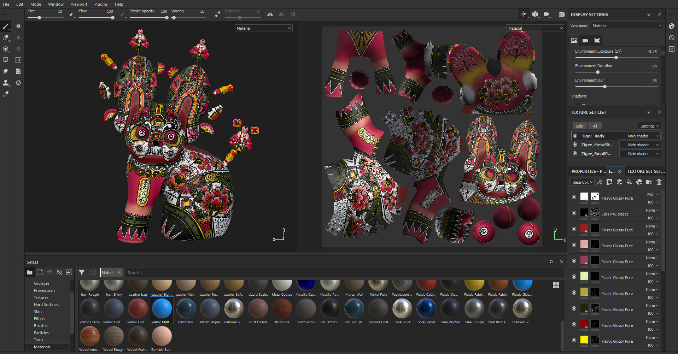Select the Projection tool
Viewport: 678px width, 354px height.
point(6,49)
